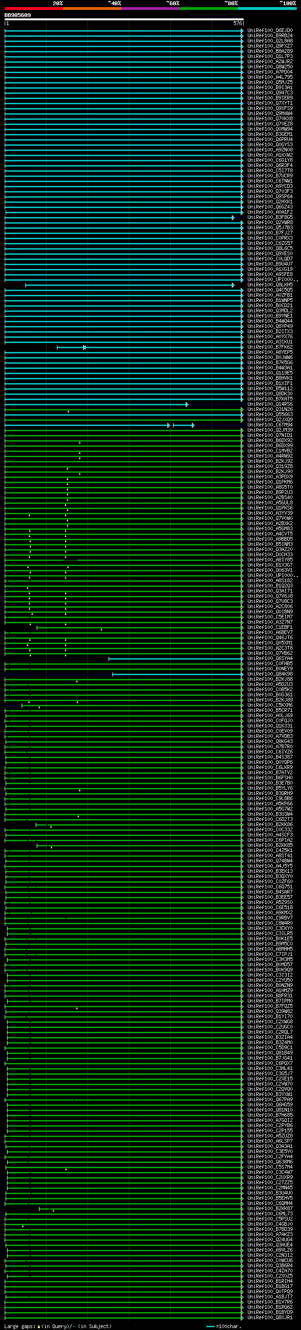Select the UniRef100_Q31N26 label
The image size is (301, 1330).
tap(270, 410)
